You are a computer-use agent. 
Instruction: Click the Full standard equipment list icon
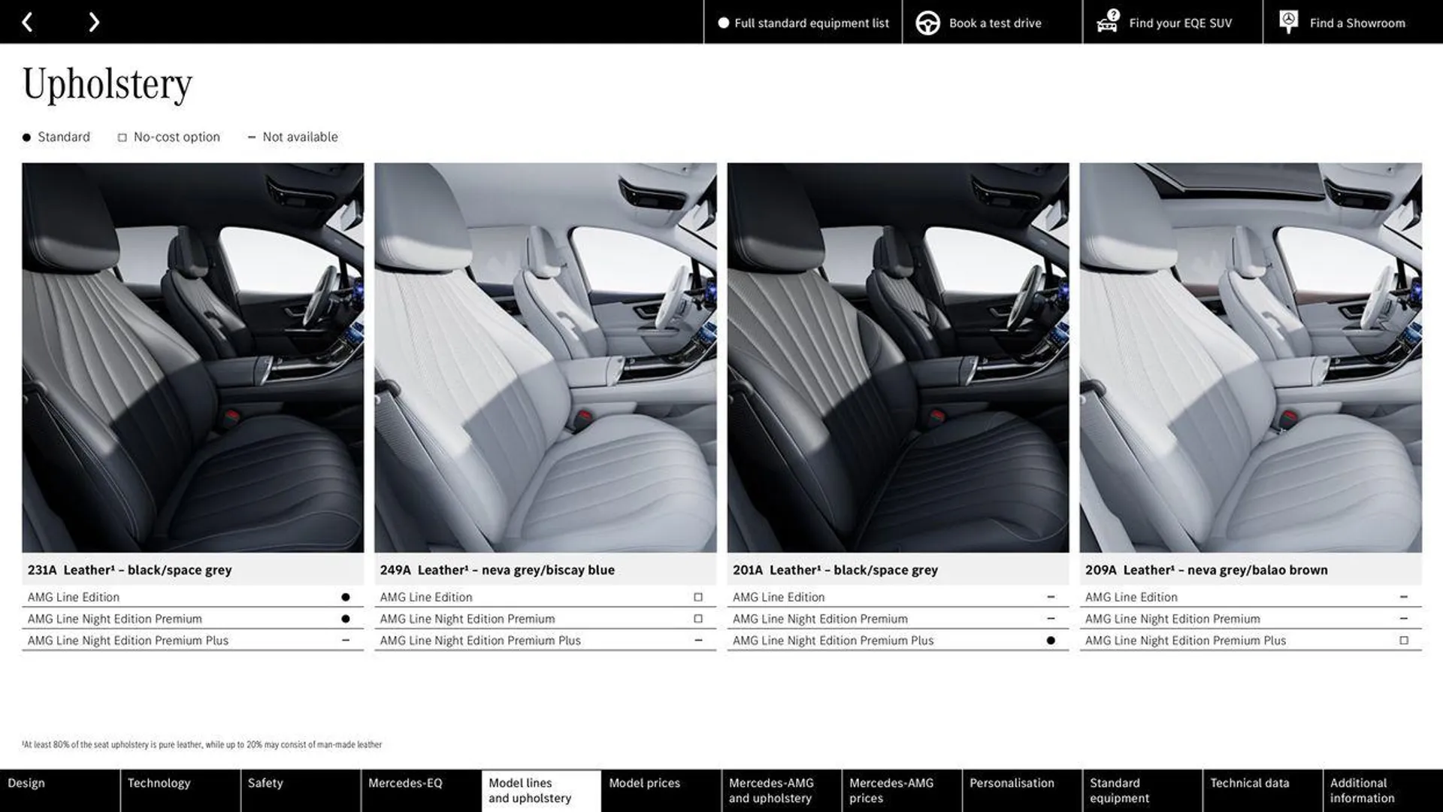coord(721,22)
